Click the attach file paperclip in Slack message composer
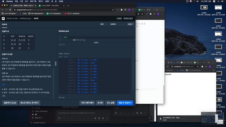 [103, 118]
